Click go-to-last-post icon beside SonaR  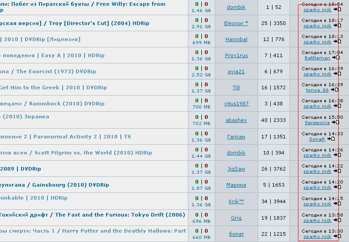[x=332, y=139]
